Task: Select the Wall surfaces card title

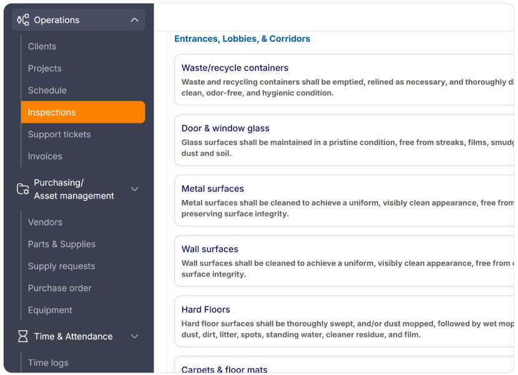Action: (x=210, y=249)
